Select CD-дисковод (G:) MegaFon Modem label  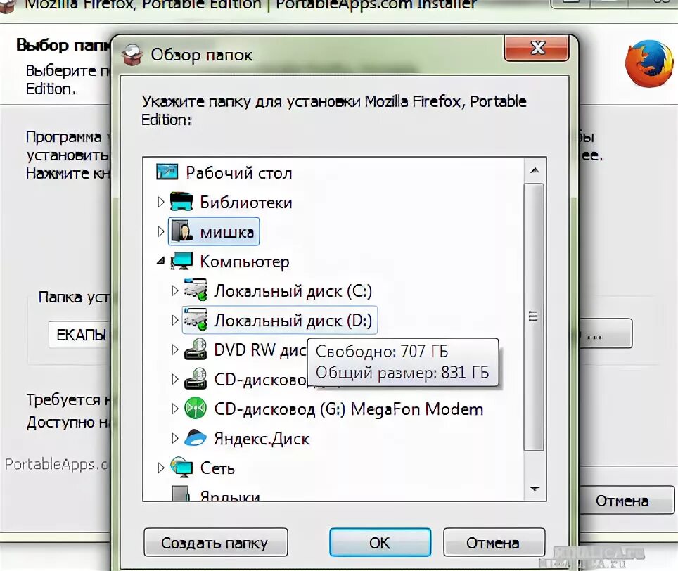click(349, 409)
